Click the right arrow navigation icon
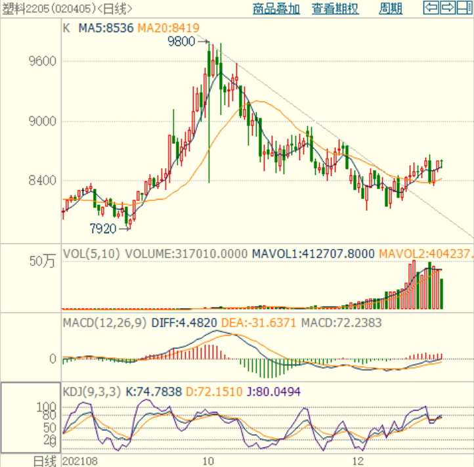Viewport: 474px width, 467px height. (x=447, y=8)
